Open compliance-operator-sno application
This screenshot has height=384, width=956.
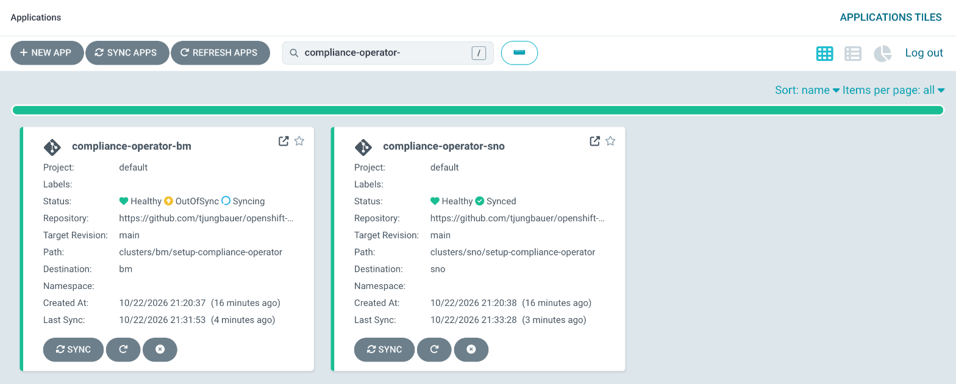pyautogui.click(x=444, y=146)
